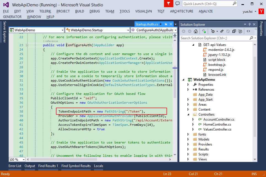Image resolution: width=266 pixels, height=177 pixels.
Task: Click the 1 reference CodeLens link
Action: (50, 41)
